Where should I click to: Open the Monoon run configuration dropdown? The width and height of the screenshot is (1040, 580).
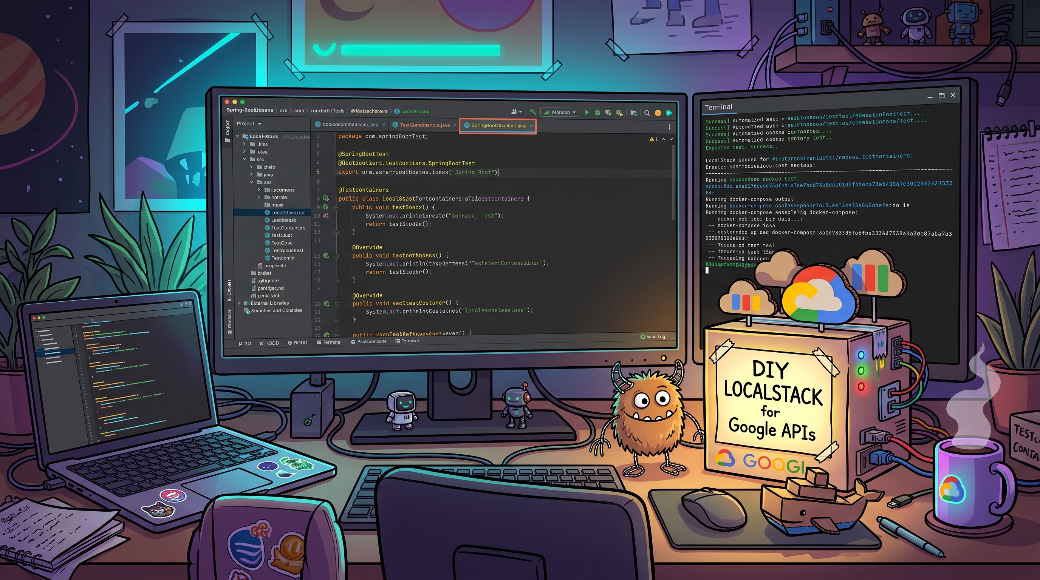560,112
